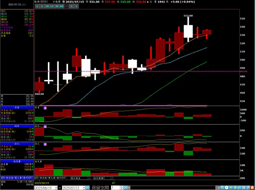
Task: Select the 30-minute interval button
Action: [57, 6]
